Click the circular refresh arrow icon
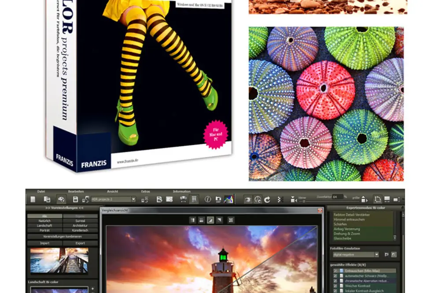The width and height of the screenshot is (435, 293). pyautogui.click(x=267, y=199)
